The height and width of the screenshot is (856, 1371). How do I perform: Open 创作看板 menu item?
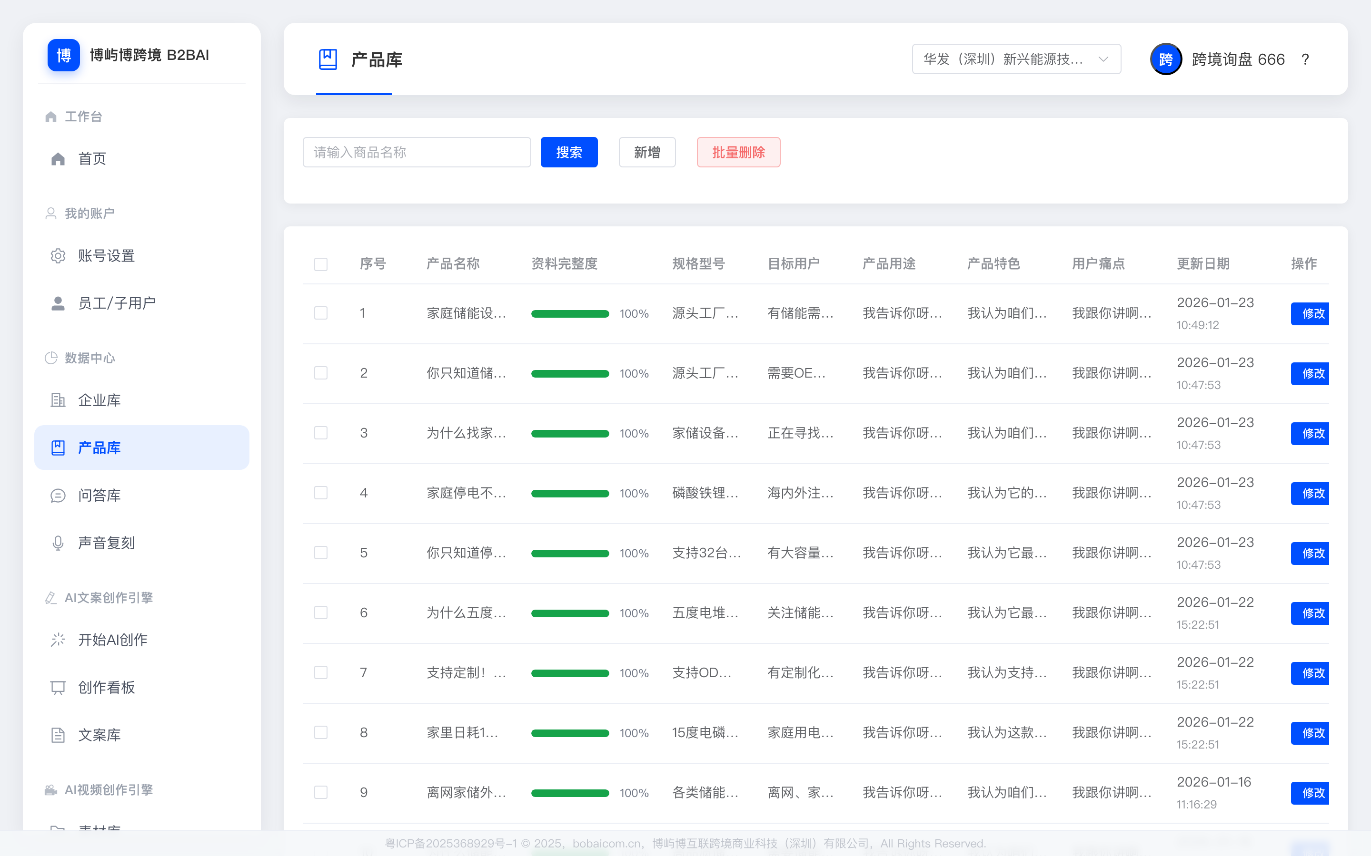(142, 687)
